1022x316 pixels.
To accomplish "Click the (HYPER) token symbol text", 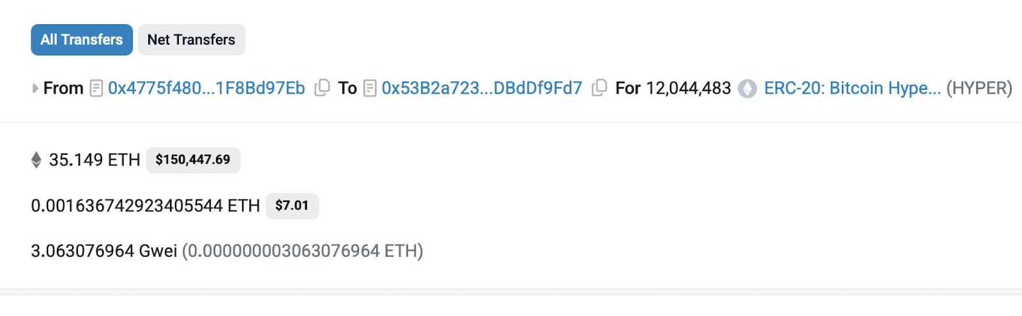I will pyautogui.click(x=979, y=88).
